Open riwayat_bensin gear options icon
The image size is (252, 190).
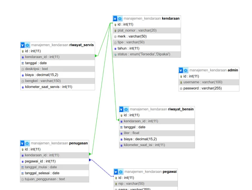[x=126, y=109]
